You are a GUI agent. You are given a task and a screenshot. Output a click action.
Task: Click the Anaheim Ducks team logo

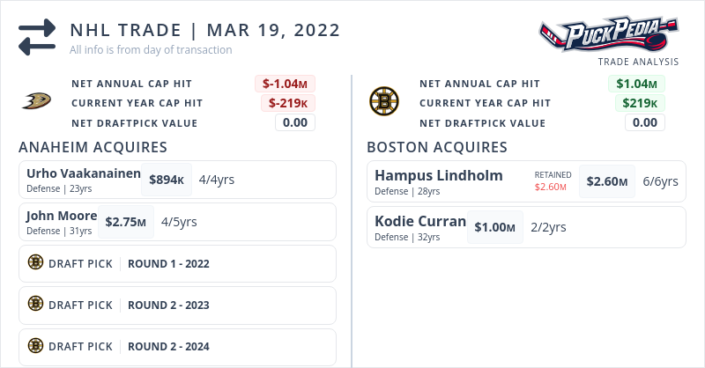point(36,102)
